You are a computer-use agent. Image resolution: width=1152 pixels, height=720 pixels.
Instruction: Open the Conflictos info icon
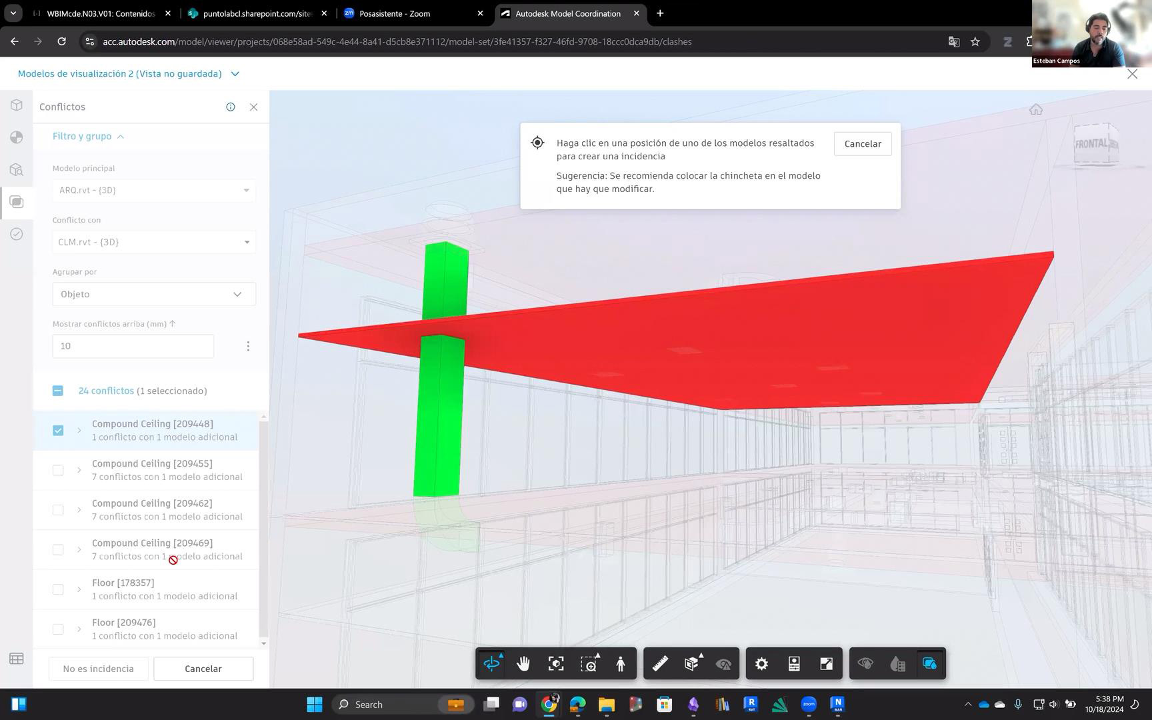pyautogui.click(x=231, y=107)
